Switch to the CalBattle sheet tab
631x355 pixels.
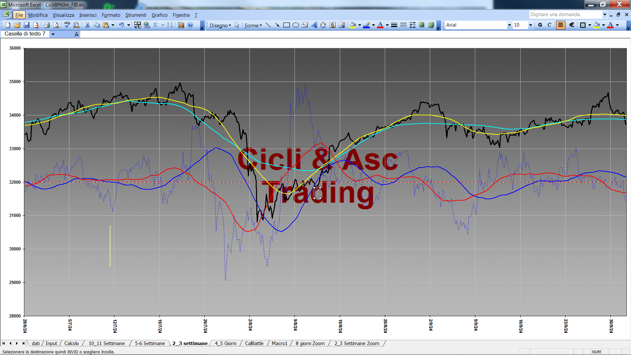coord(254,343)
